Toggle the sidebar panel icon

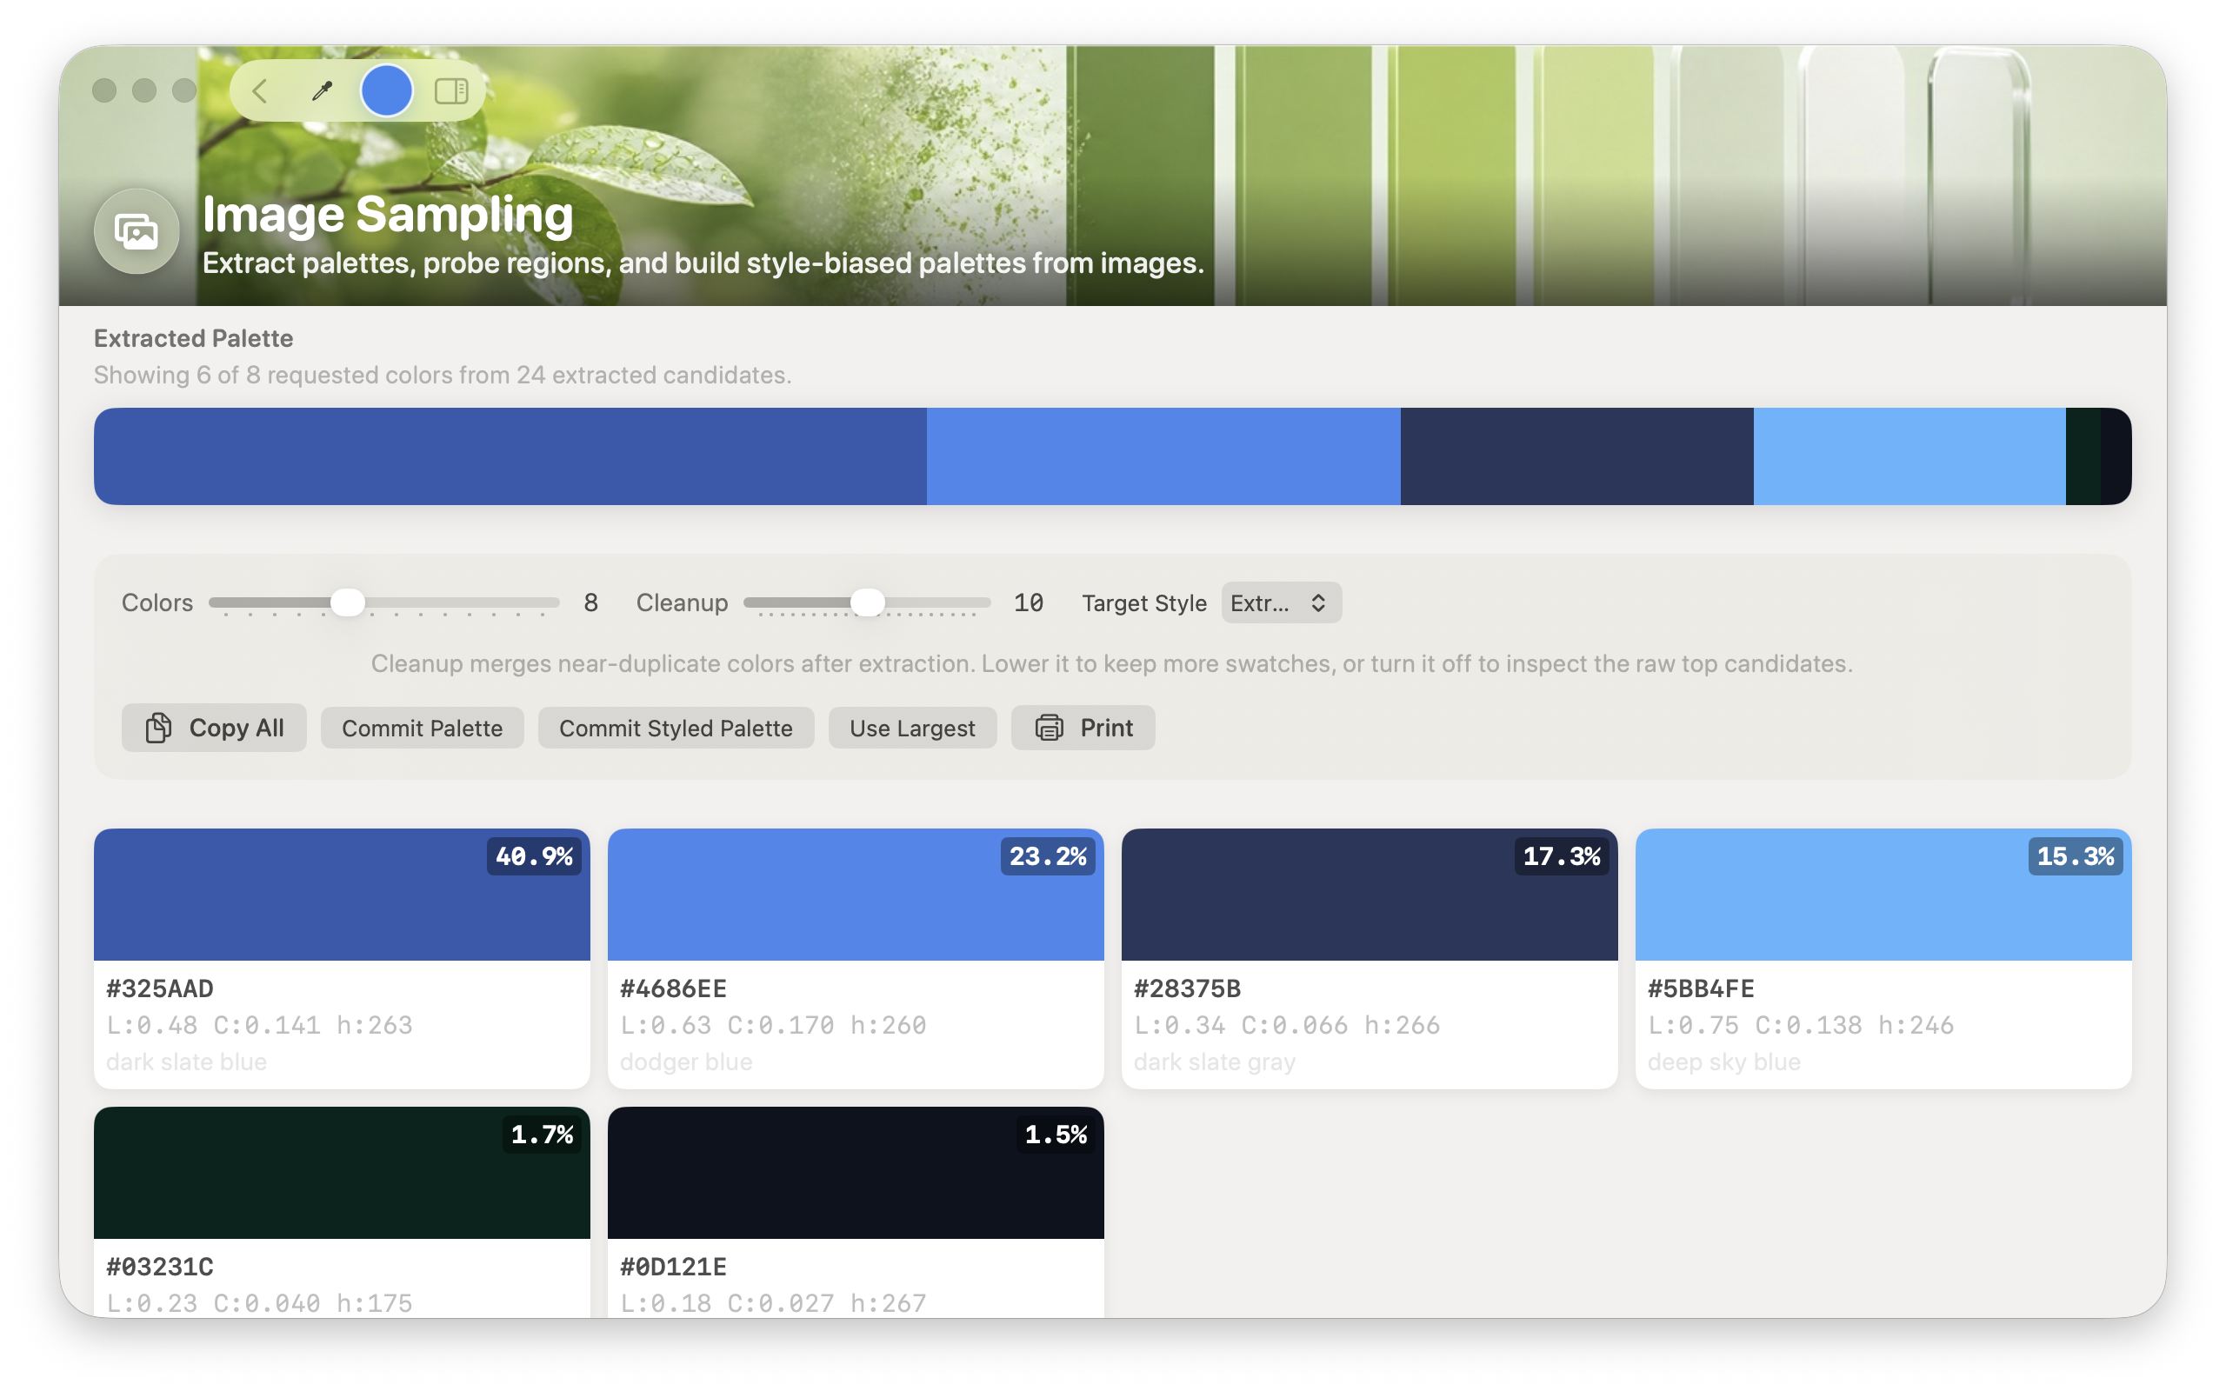tap(451, 91)
